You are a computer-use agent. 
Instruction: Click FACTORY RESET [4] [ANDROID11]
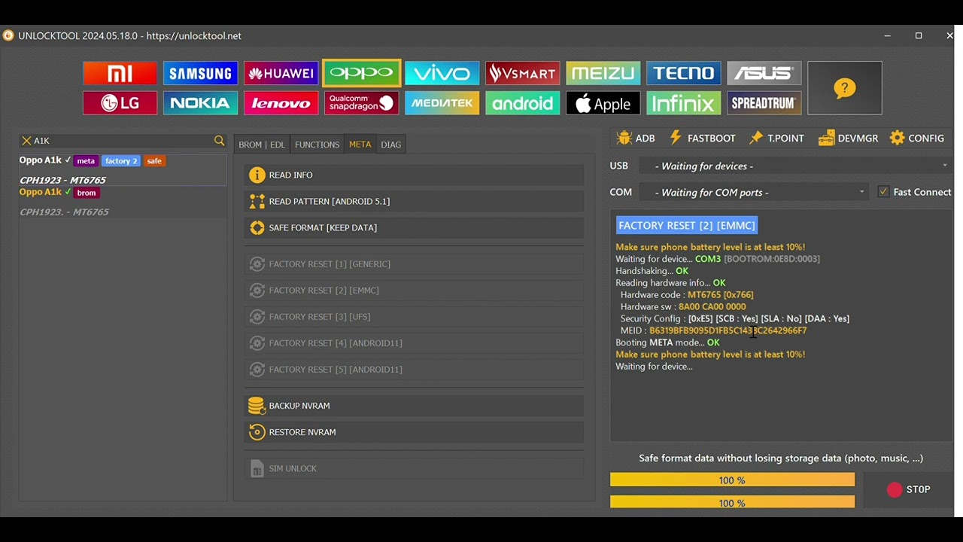414,343
